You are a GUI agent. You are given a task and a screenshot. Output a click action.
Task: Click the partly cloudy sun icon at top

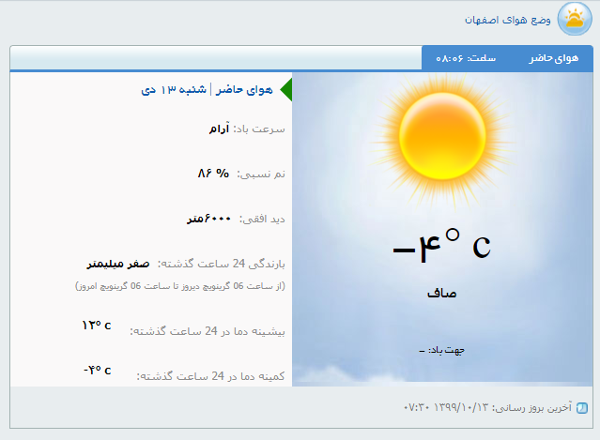click(x=575, y=19)
